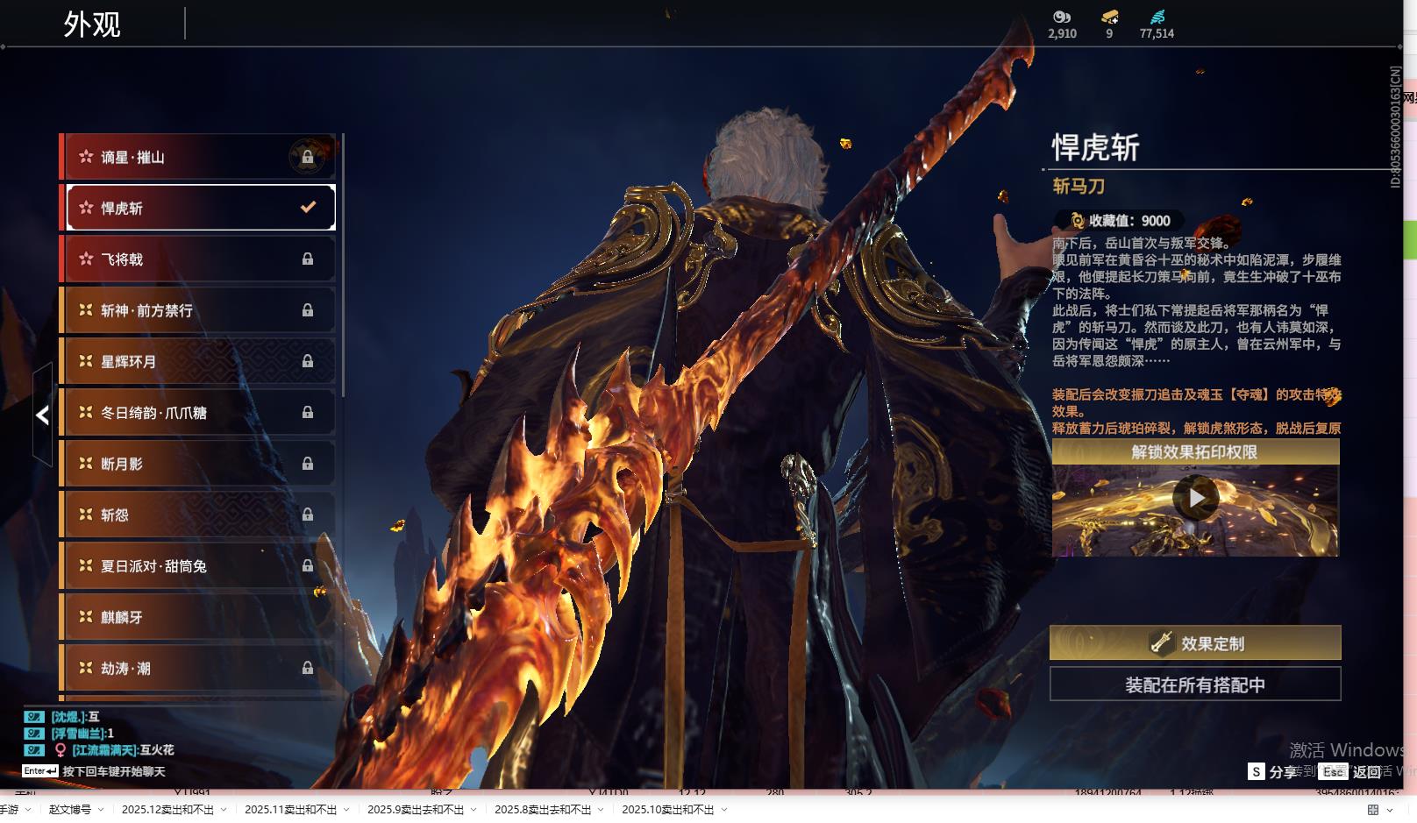This screenshot has height=823, width=1417.
Task: Click the chat channel icon beside 浮雪幽兰
Action: coord(34,733)
